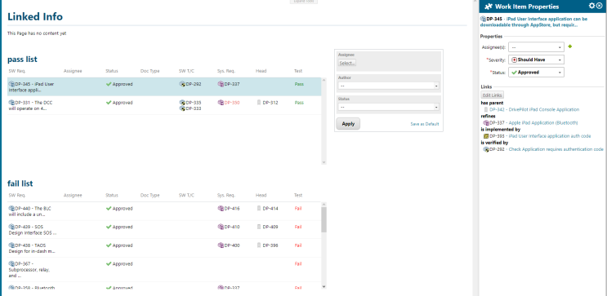Viewport: 607px width, 296px height.
Task: Click test case icon next to DP-335
Action: (x=182, y=103)
